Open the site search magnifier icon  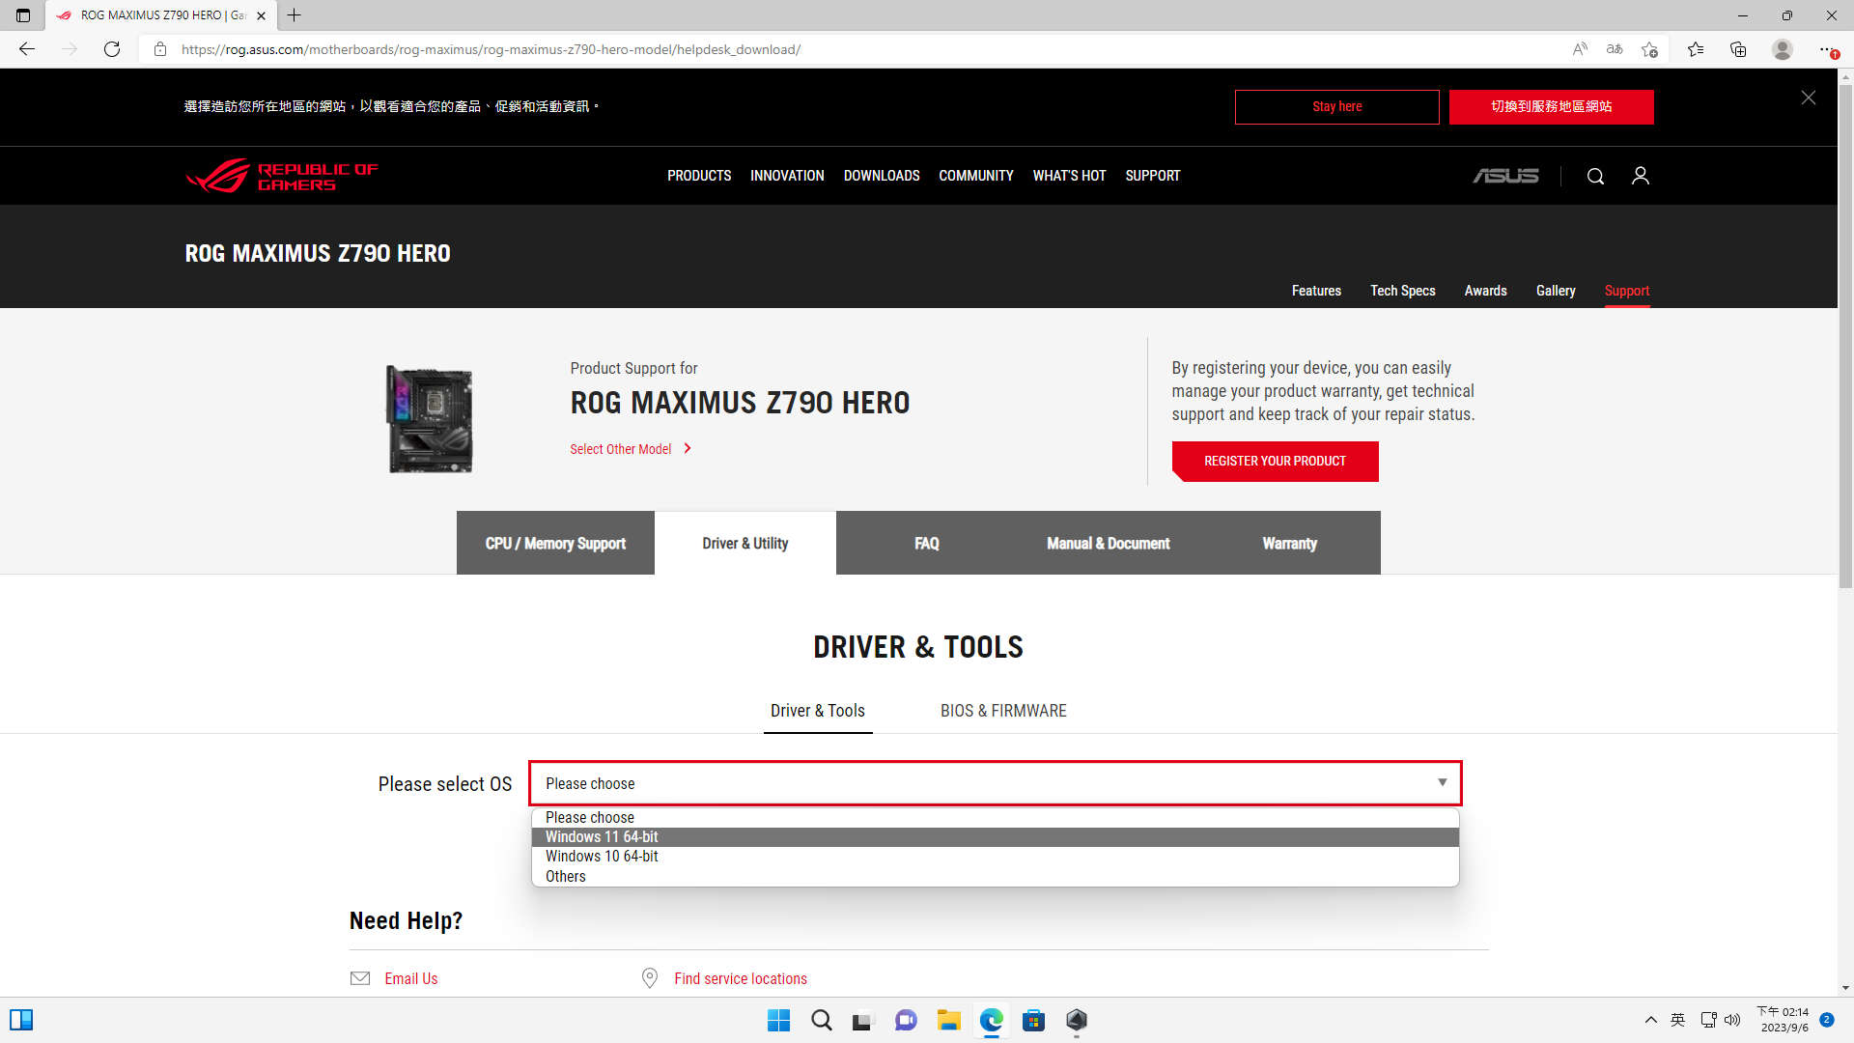[1595, 176]
